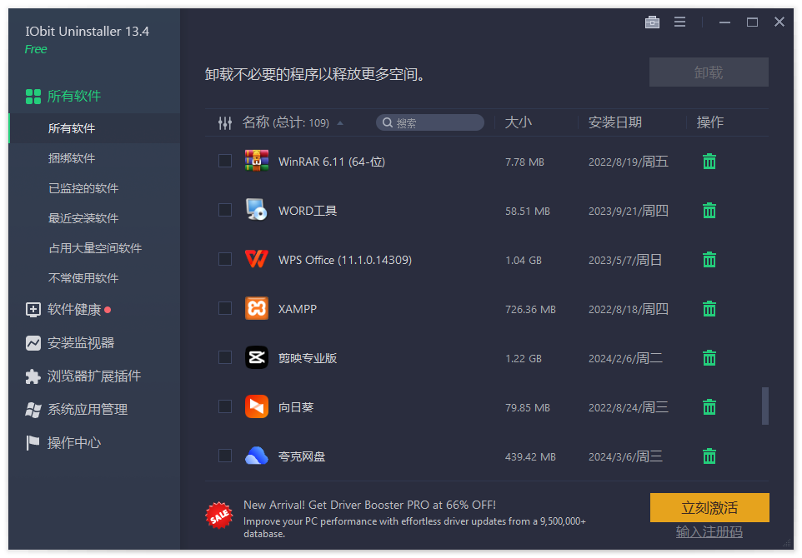Click the XAMPP trash uninstall icon
Image resolution: width=802 pixels, height=558 pixels.
709,309
